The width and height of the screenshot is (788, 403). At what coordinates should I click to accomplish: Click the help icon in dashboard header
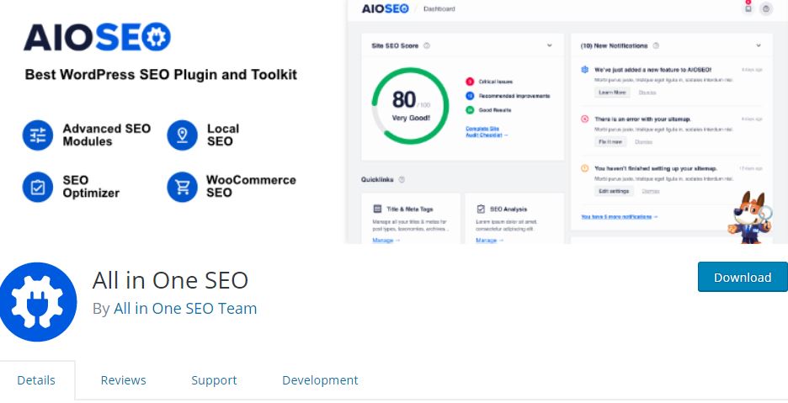[x=766, y=8]
